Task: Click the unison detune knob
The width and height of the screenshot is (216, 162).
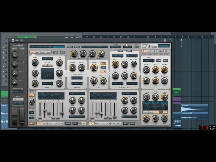Action: pyautogui.click(x=72, y=67)
